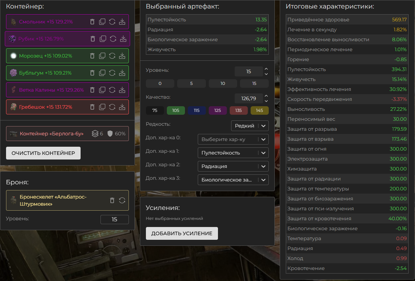
Task: Click the Приведённое здоровье stat row
Action: [x=347, y=20]
